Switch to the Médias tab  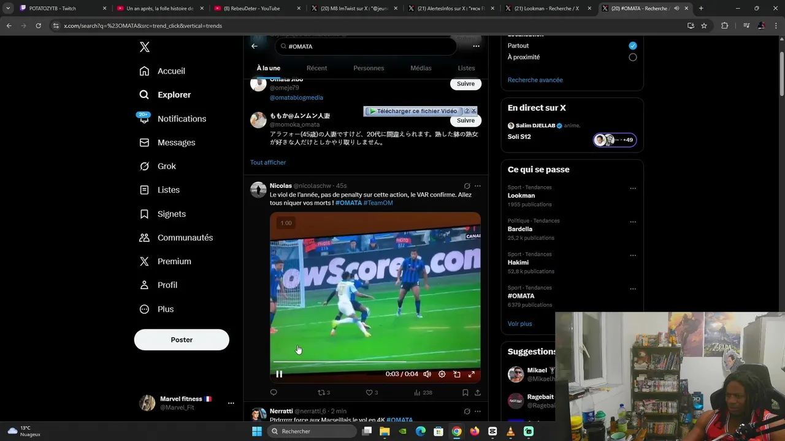421,68
